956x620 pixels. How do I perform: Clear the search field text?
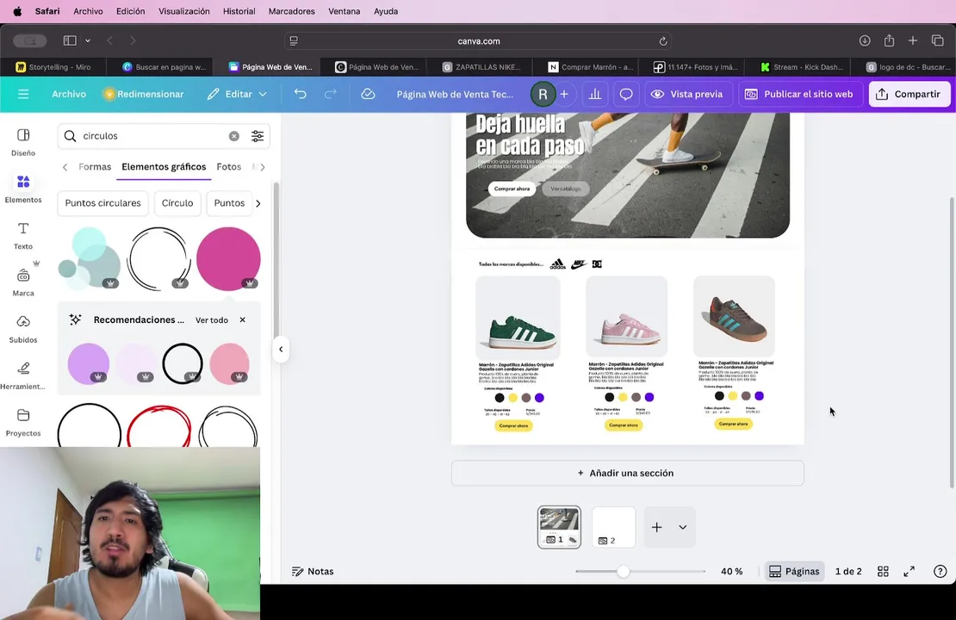(x=234, y=136)
